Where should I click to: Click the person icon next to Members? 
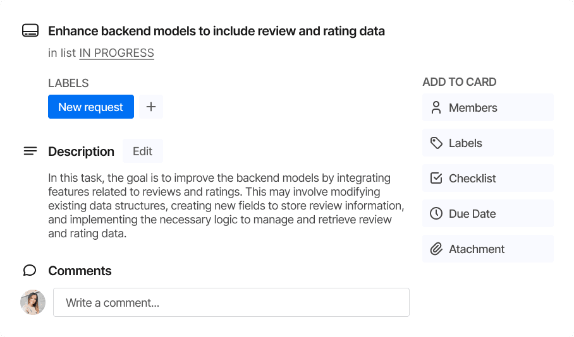pyautogui.click(x=436, y=108)
